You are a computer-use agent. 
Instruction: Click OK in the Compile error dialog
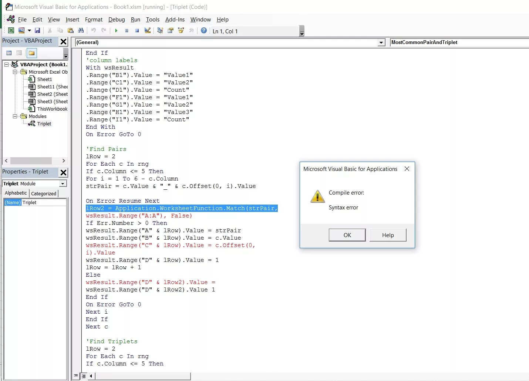(347, 235)
